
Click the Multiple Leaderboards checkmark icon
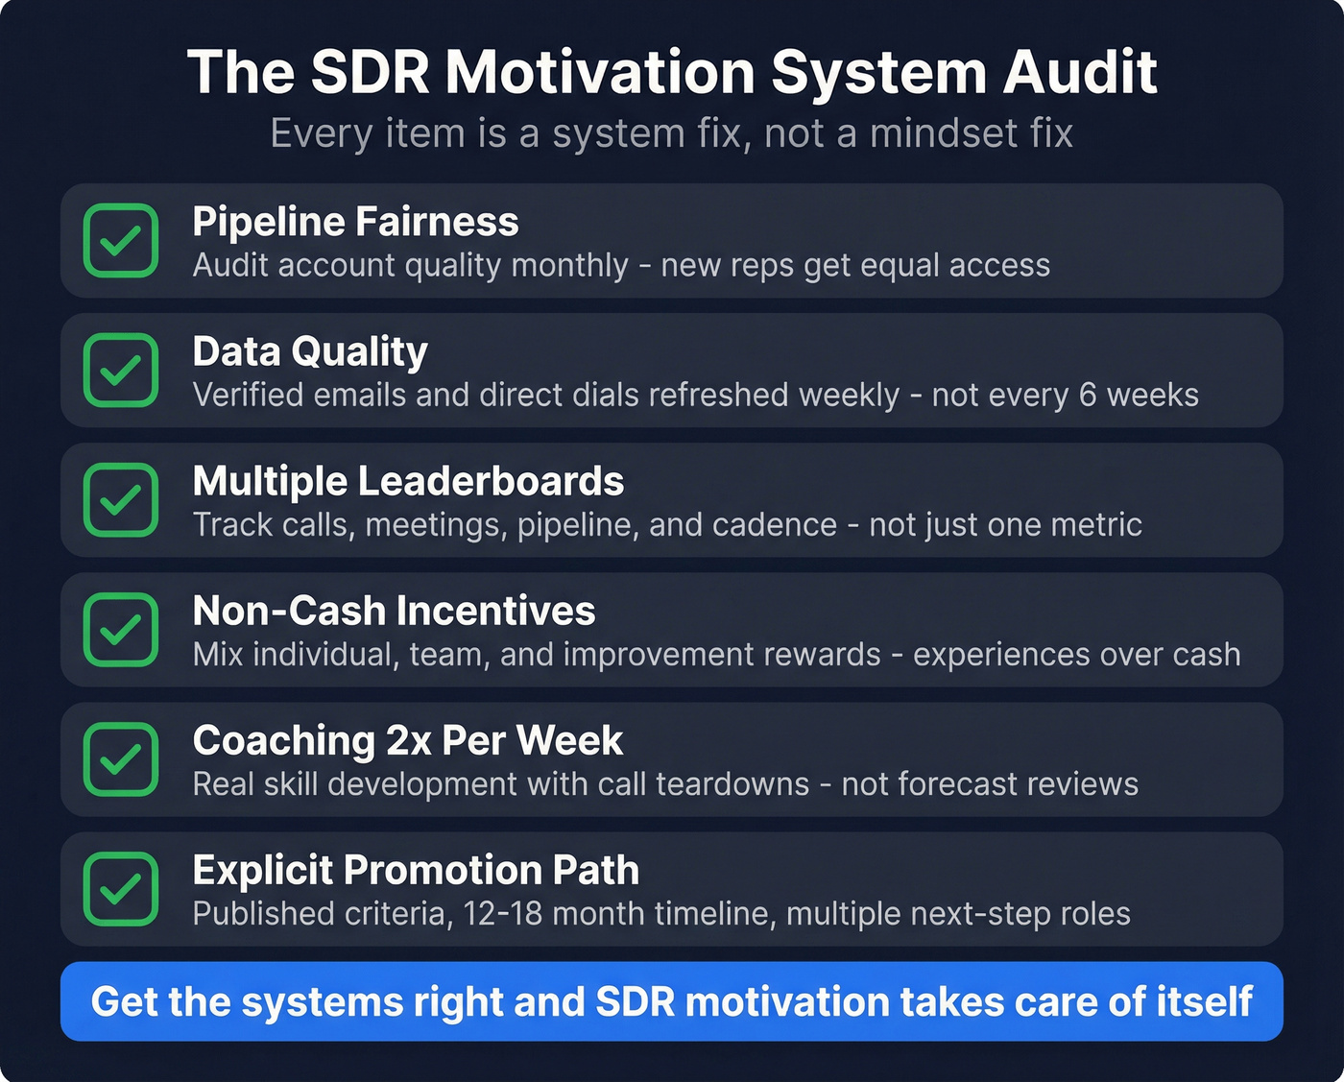click(122, 500)
